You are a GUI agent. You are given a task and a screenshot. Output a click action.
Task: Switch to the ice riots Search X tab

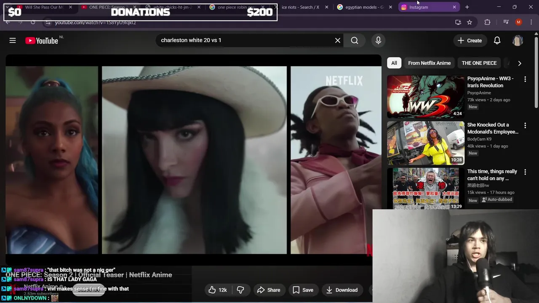click(x=300, y=7)
